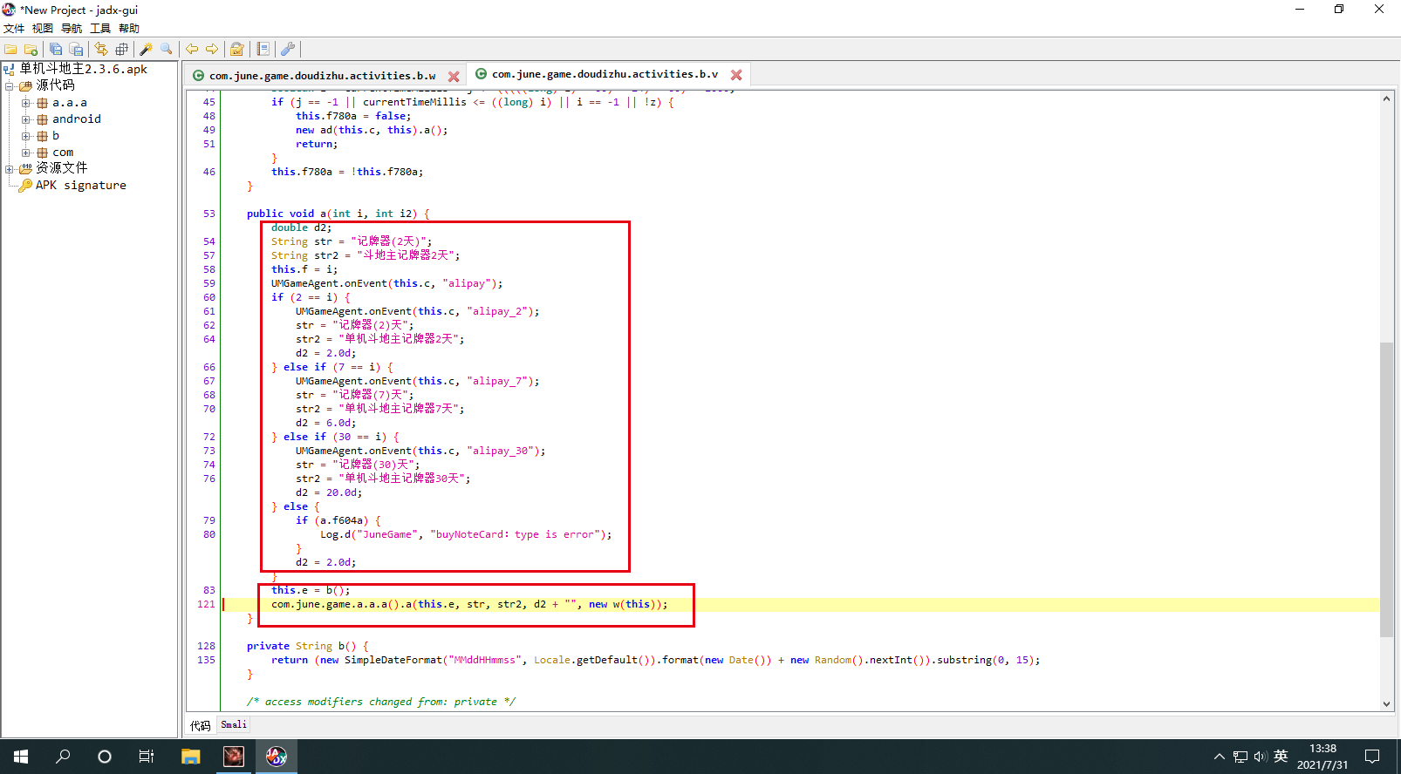Viewport: 1401px width, 774px height.
Task: Go forward with the right arrow icon
Action: tap(212, 50)
